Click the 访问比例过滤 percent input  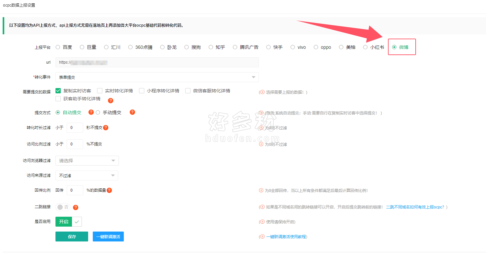[x=75, y=144]
